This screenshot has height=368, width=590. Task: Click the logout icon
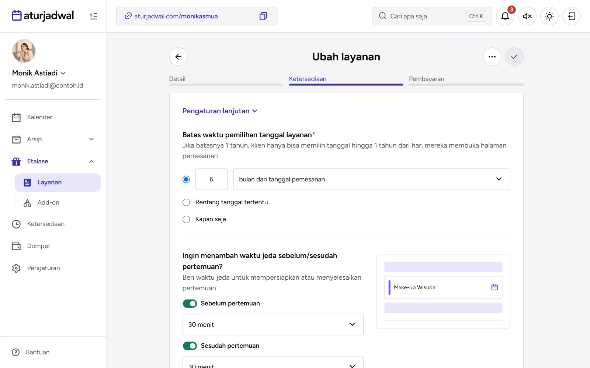(572, 16)
